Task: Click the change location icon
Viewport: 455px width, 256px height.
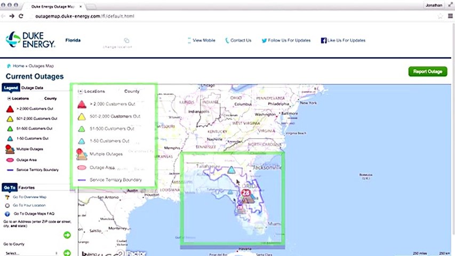Action: point(126,41)
